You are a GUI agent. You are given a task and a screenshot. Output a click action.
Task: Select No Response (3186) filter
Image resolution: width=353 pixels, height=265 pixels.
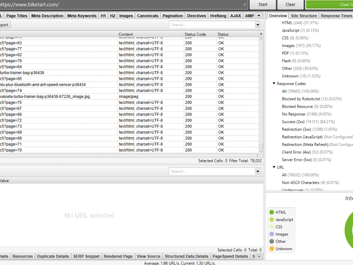tap(307, 114)
